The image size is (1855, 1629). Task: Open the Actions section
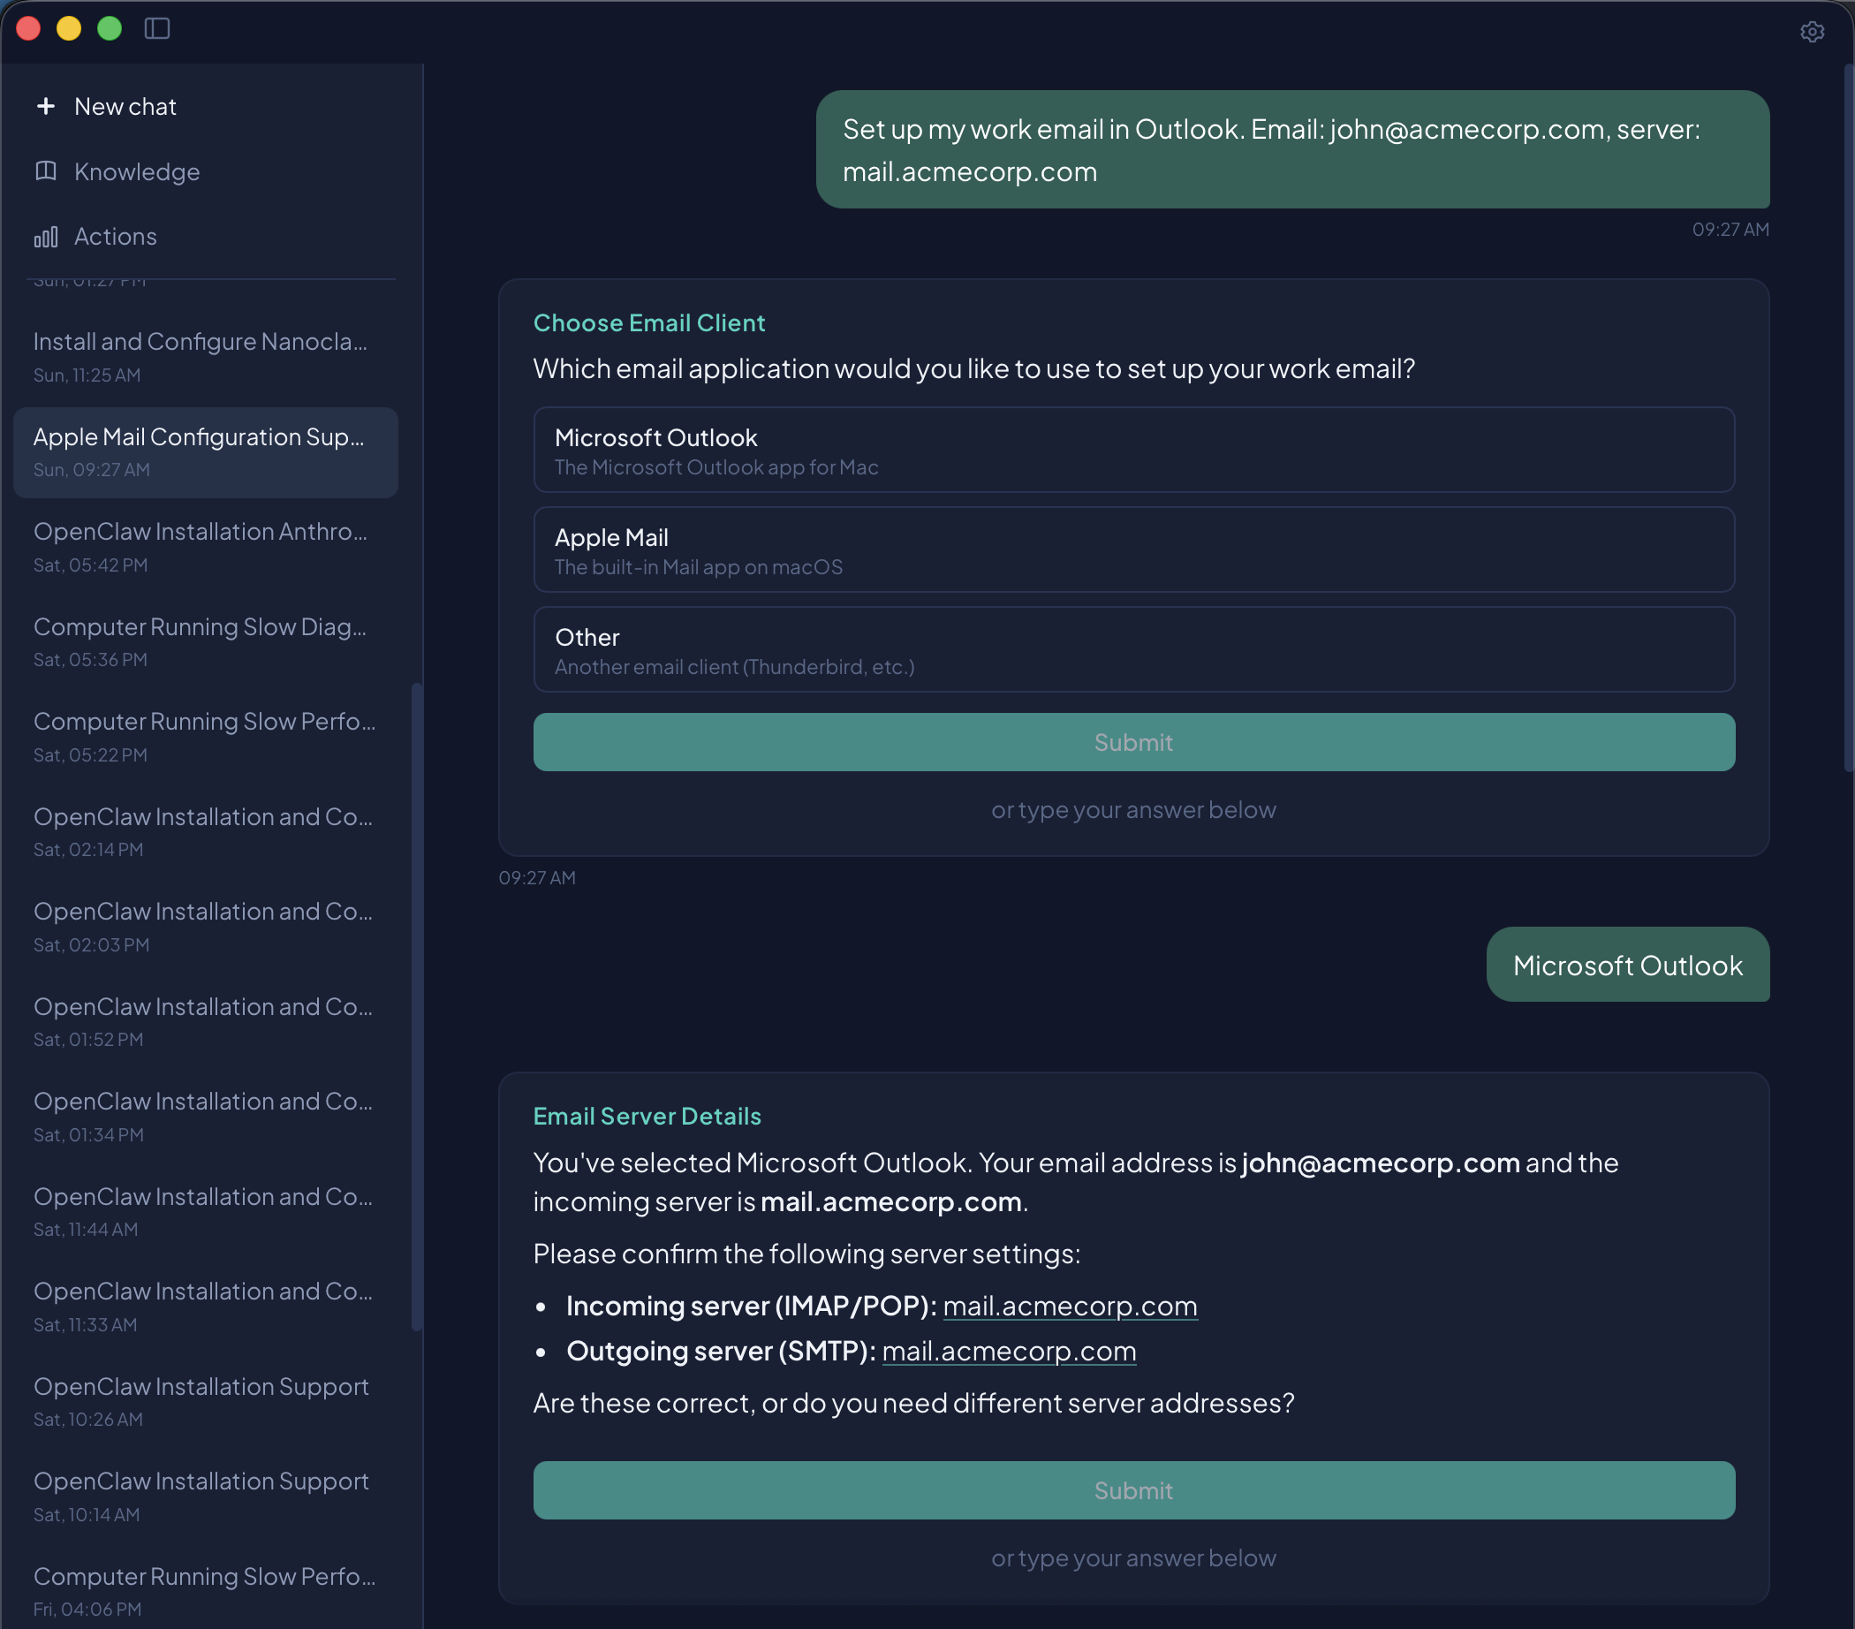(115, 237)
